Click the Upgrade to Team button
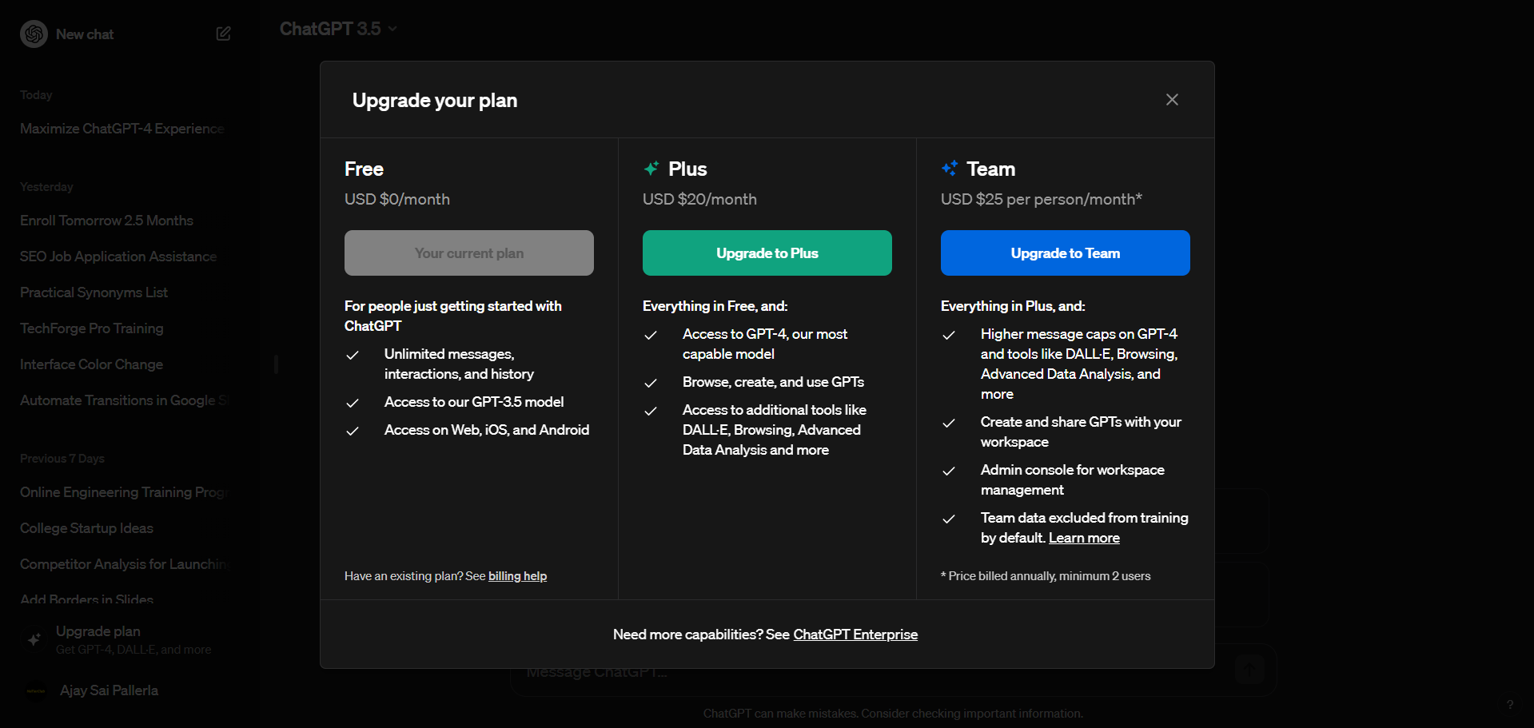Viewport: 1534px width, 728px height. (x=1065, y=253)
